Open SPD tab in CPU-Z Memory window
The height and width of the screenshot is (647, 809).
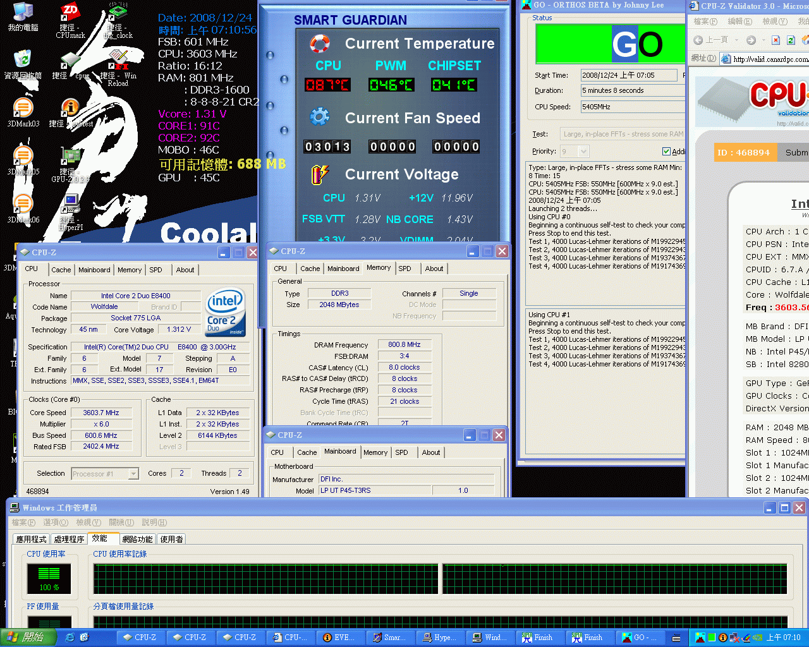click(405, 269)
